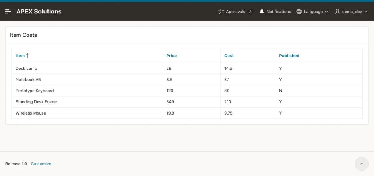This screenshot has width=374, height=176.
Task: Click the Published Y for Notebook A5
Action: (280, 80)
